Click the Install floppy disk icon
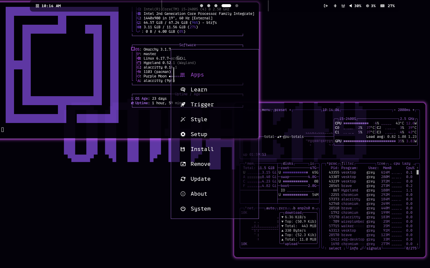Image resolution: width=430 pixels, height=268 pixels. pos(183,149)
